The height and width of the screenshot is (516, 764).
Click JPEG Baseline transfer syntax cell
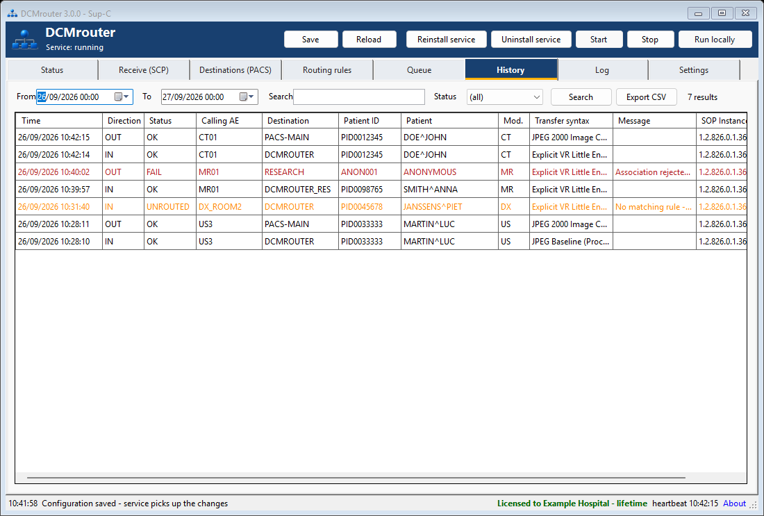pyautogui.click(x=571, y=242)
